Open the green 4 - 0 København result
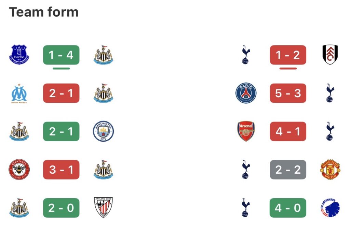Screen dimensions: 350x231 288,208
